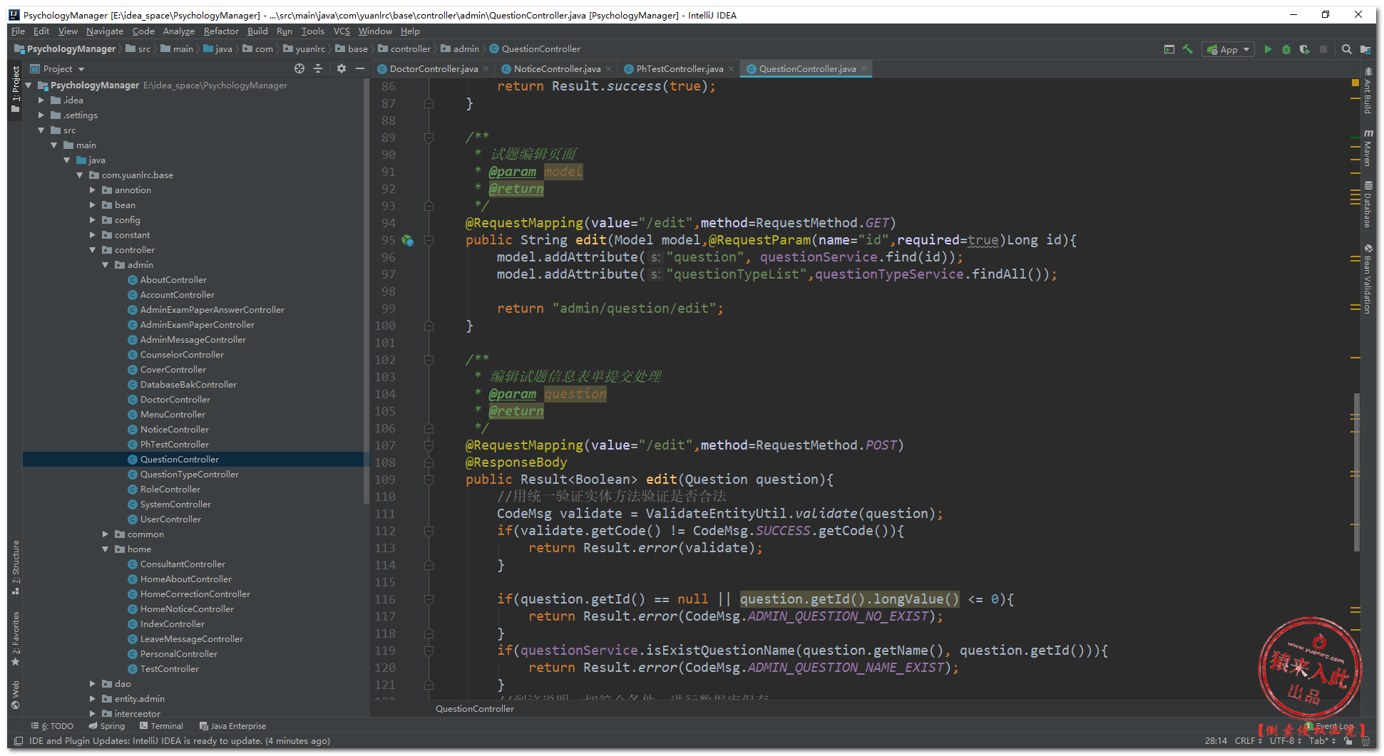Open the Refactor menu
The image size is (1384, 756).
point(221,31)
